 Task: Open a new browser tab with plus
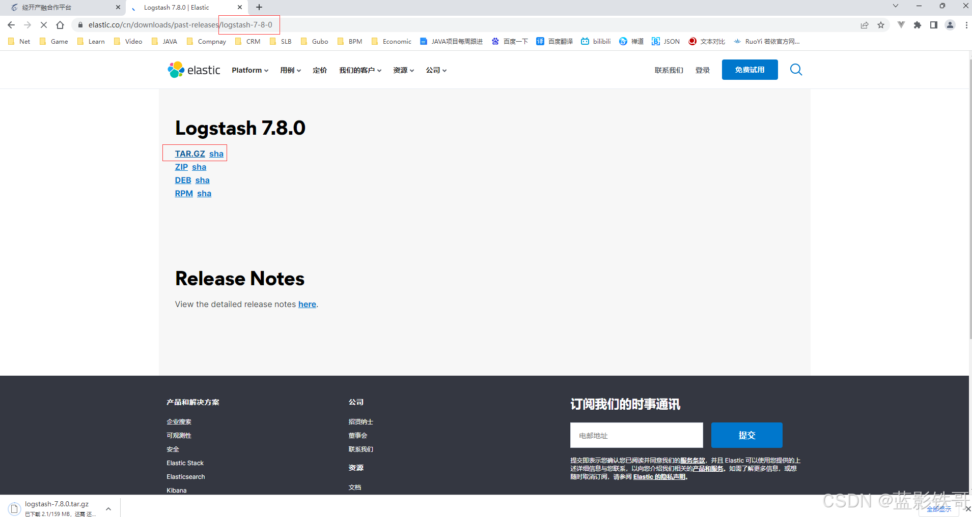coord(259,7)
